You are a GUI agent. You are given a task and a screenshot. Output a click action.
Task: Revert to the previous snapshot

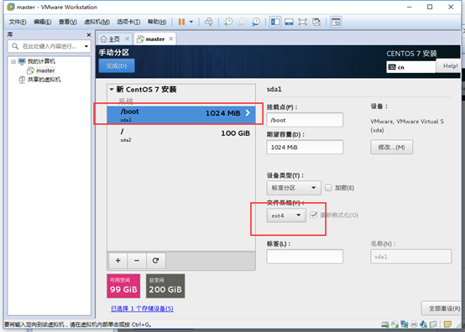point(243,22)
